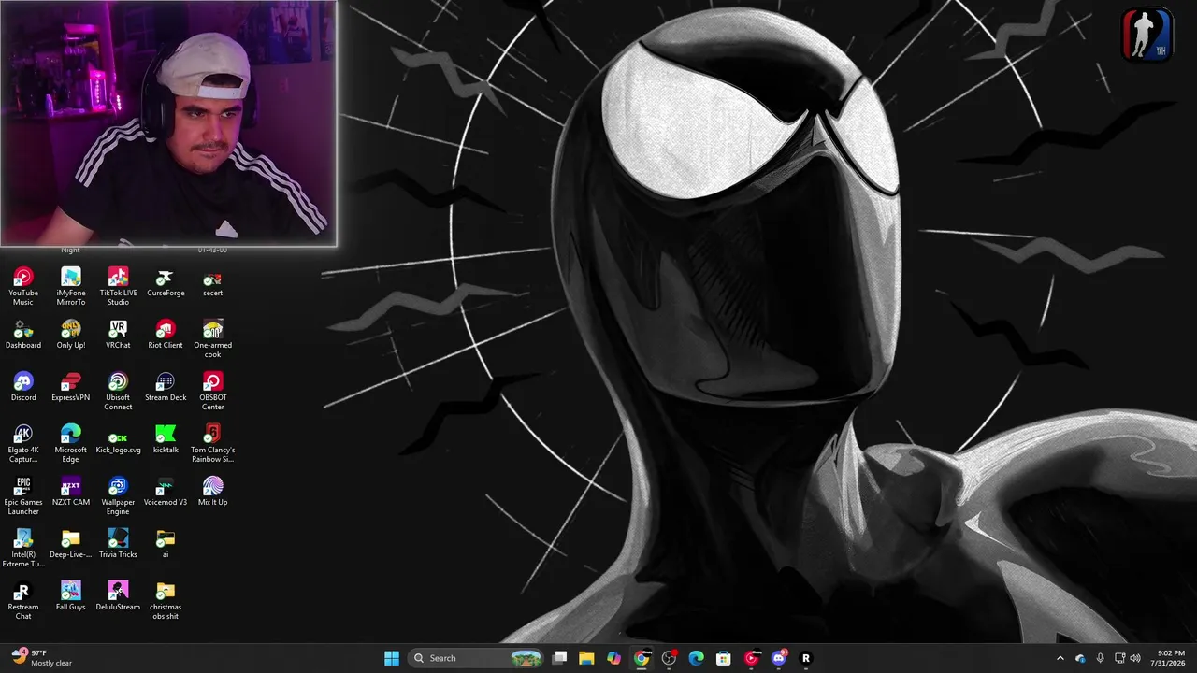Select the NZXT CAM desktop icon
Image resolution: width=1197 pixels, height=673 pixels.
click(x=71, y=492)
